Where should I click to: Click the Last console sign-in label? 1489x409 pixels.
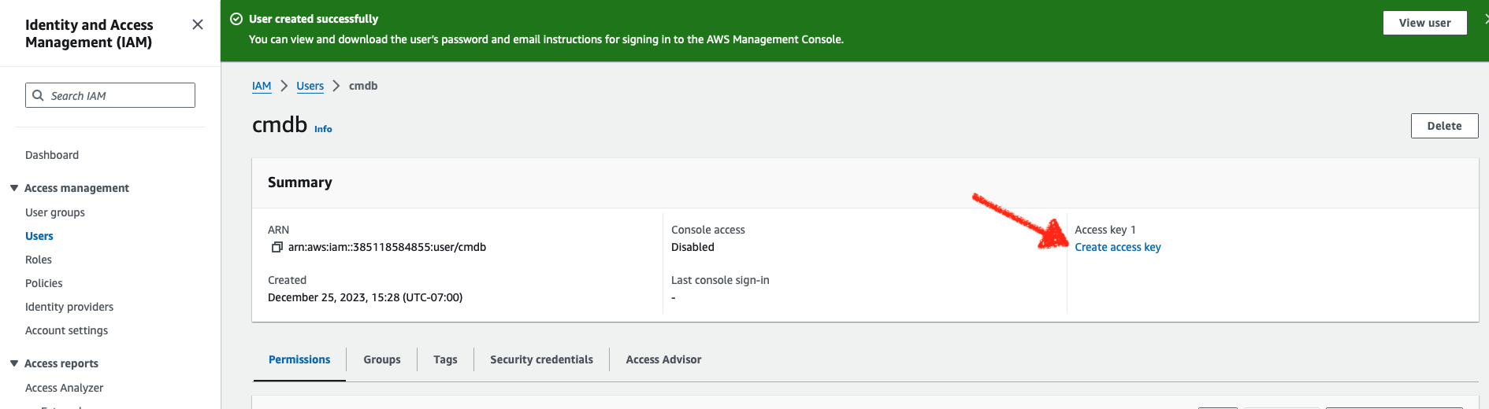click(720, 280)
